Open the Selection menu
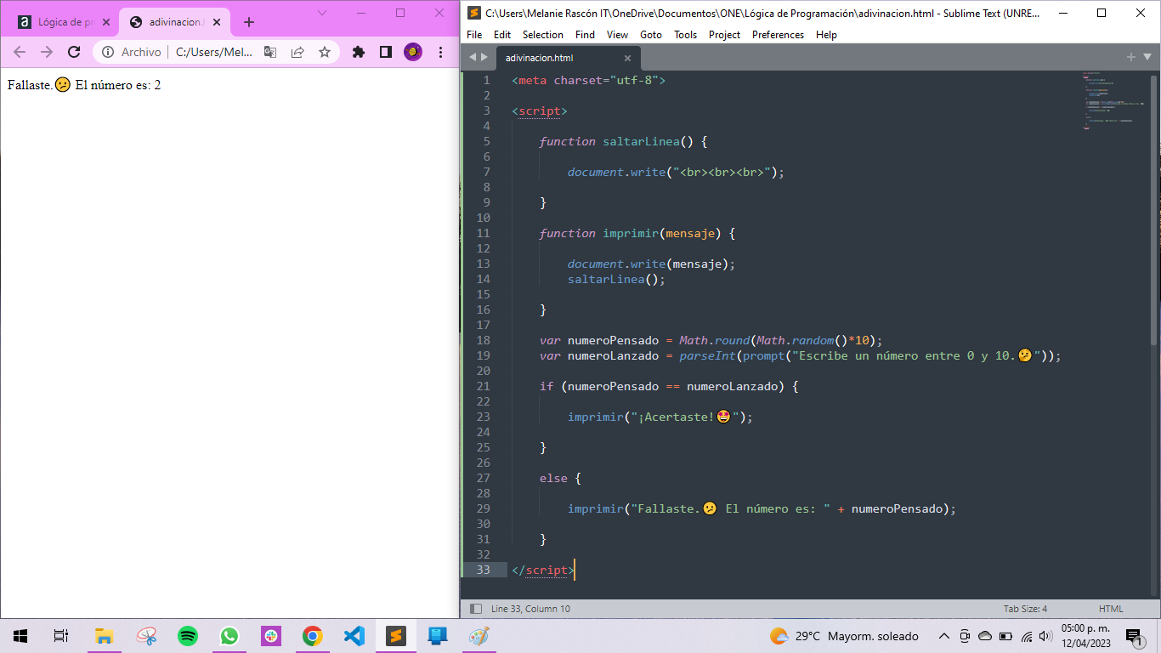This screenshot has width=1161, height=653. (543, 35)
